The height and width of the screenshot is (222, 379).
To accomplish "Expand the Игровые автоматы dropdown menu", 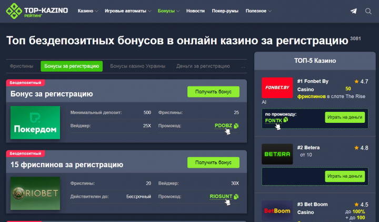I will click(128, 11).
